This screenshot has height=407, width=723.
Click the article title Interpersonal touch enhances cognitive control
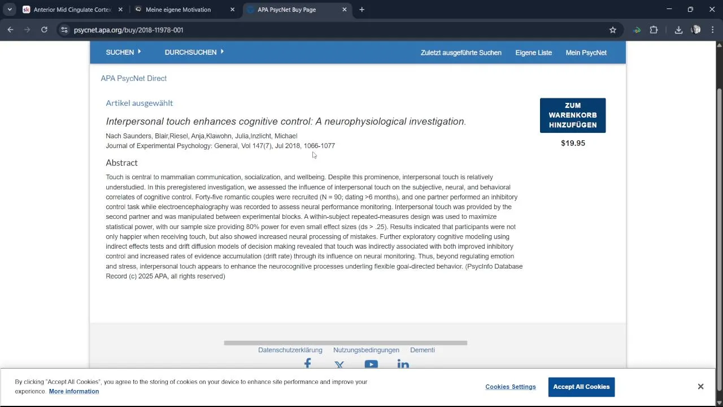point(286,122)
